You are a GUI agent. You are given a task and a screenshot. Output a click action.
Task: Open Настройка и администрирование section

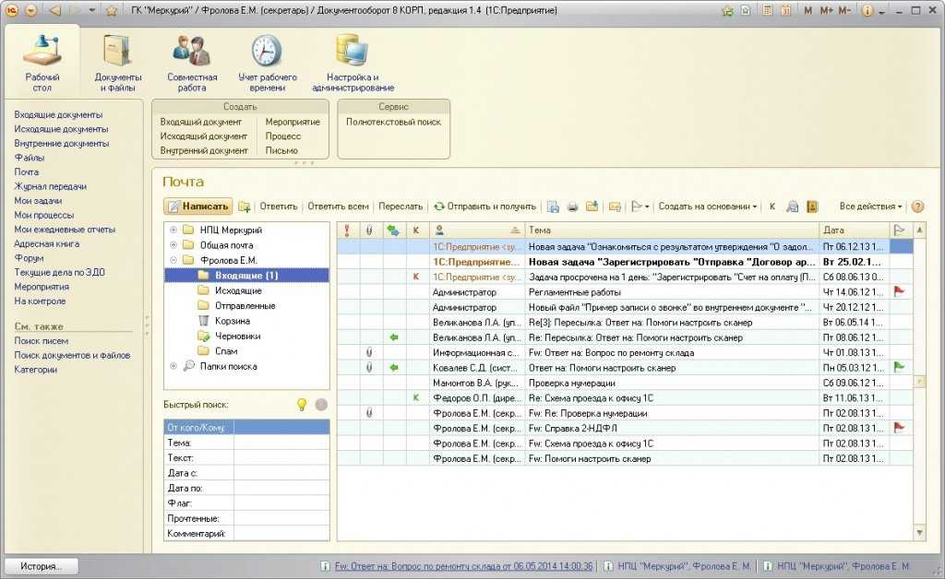[x=353, y=62]
